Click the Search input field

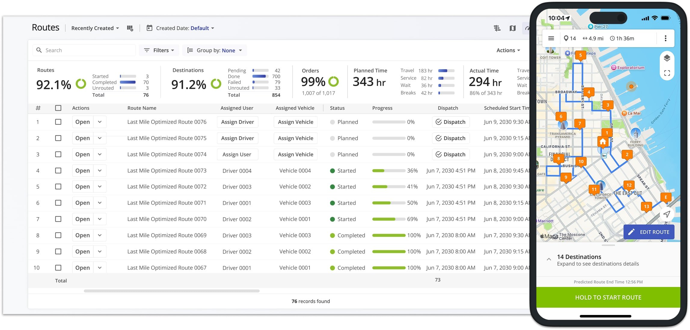click(x=87, y=50)
